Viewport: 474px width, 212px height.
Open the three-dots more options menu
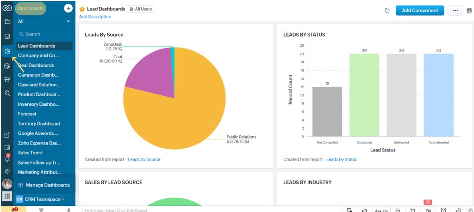[x=455, y=11]
